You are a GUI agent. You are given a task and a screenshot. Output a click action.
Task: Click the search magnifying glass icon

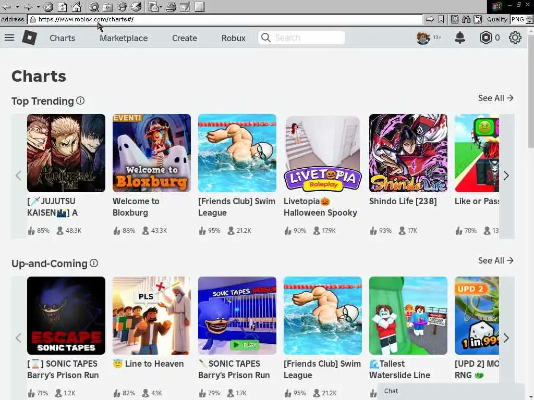coord(266,37)
